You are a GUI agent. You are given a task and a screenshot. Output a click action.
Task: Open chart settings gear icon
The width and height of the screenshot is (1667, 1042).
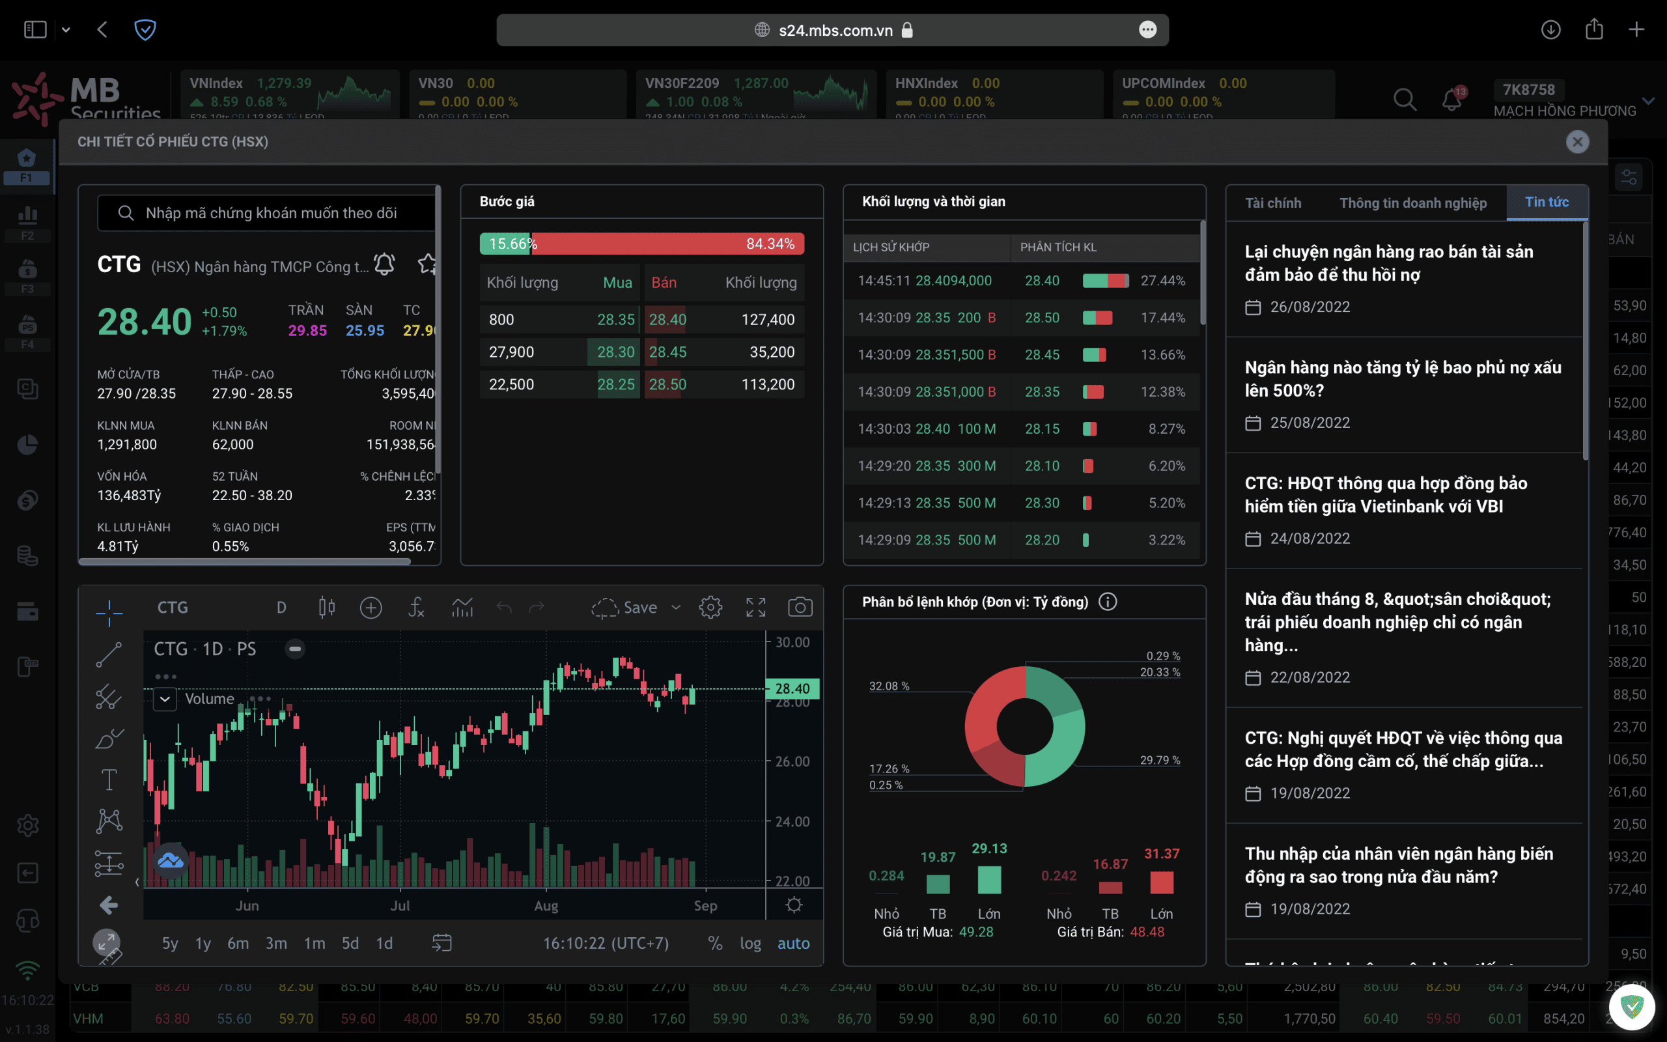(x=710, y=607)
